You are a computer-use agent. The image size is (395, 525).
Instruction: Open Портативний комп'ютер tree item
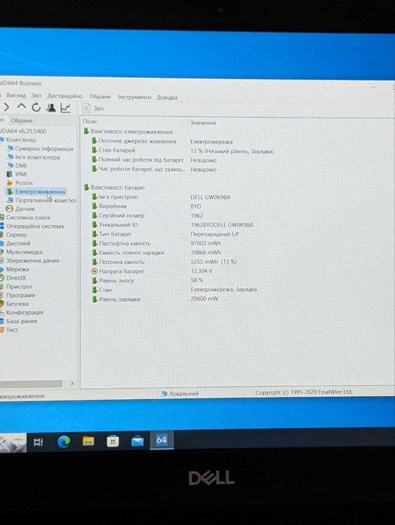pos(42,200)
